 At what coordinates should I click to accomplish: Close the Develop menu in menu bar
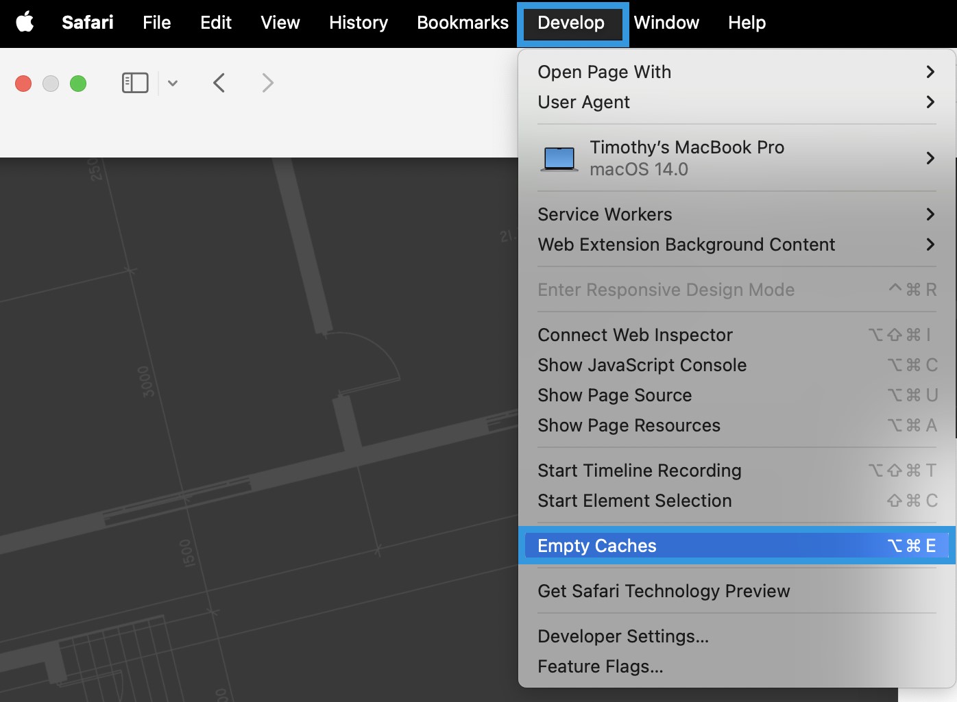[572, 24]
